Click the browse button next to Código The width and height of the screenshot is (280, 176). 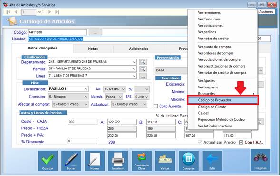pyautogui.click(x=96, y=32)
